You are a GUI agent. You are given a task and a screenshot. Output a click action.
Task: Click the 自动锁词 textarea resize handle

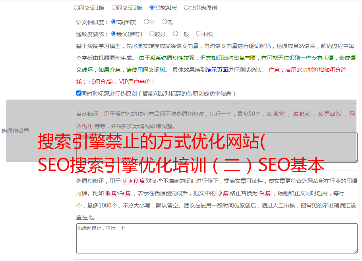355,159
